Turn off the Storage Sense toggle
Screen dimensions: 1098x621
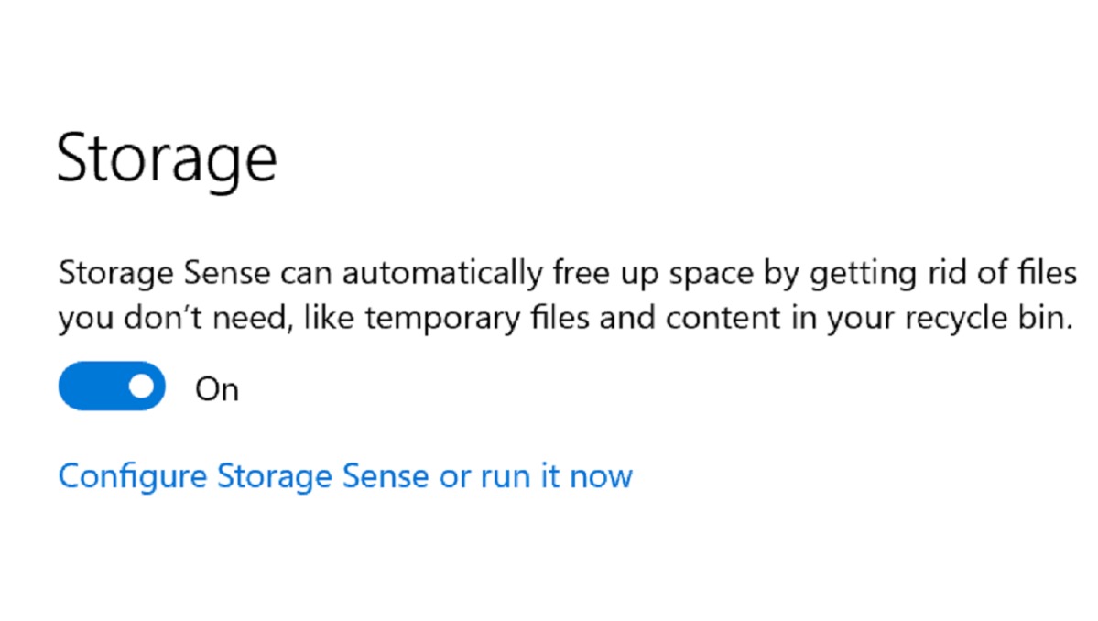coord(112,386)
